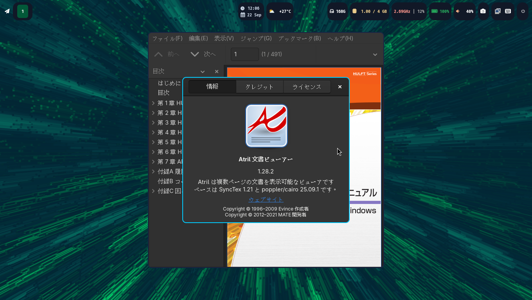Select the 付録C outline row
Screen dimensions: 532x300
(170, 191)
